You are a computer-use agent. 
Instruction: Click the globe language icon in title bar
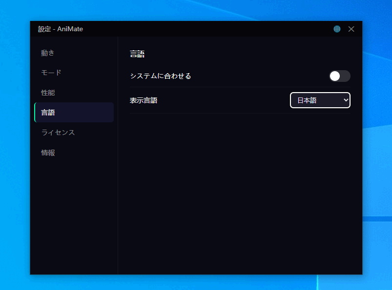click(337, 29)
